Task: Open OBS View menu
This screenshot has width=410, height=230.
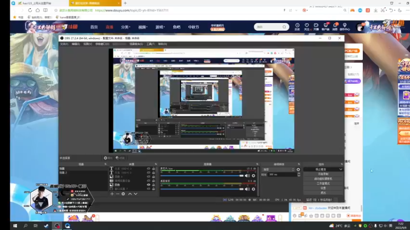Action: [88, 44]
